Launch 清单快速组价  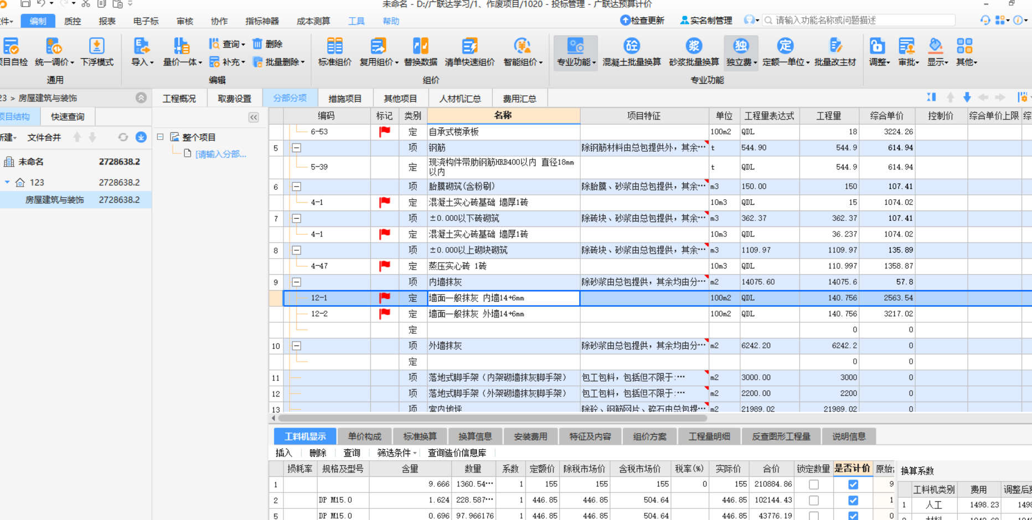pos(471,53)
